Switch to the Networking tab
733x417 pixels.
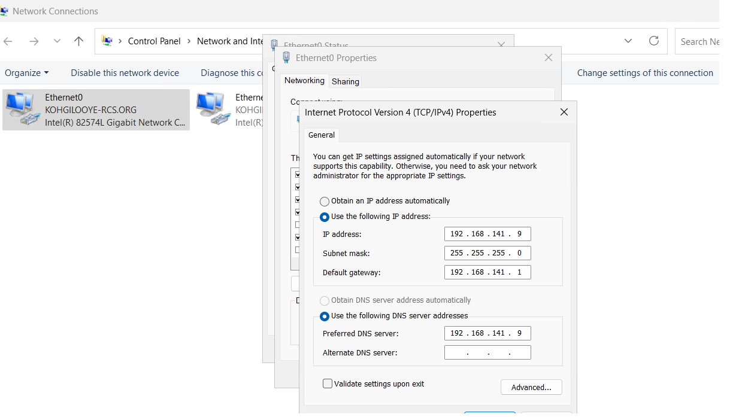tap(304, 81)
